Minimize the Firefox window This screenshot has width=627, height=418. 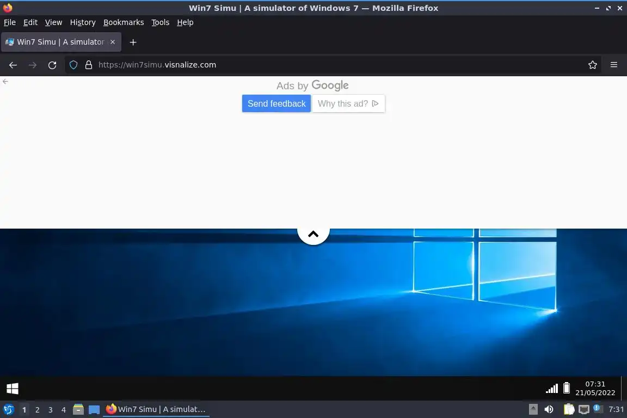[x=597, y=8]
